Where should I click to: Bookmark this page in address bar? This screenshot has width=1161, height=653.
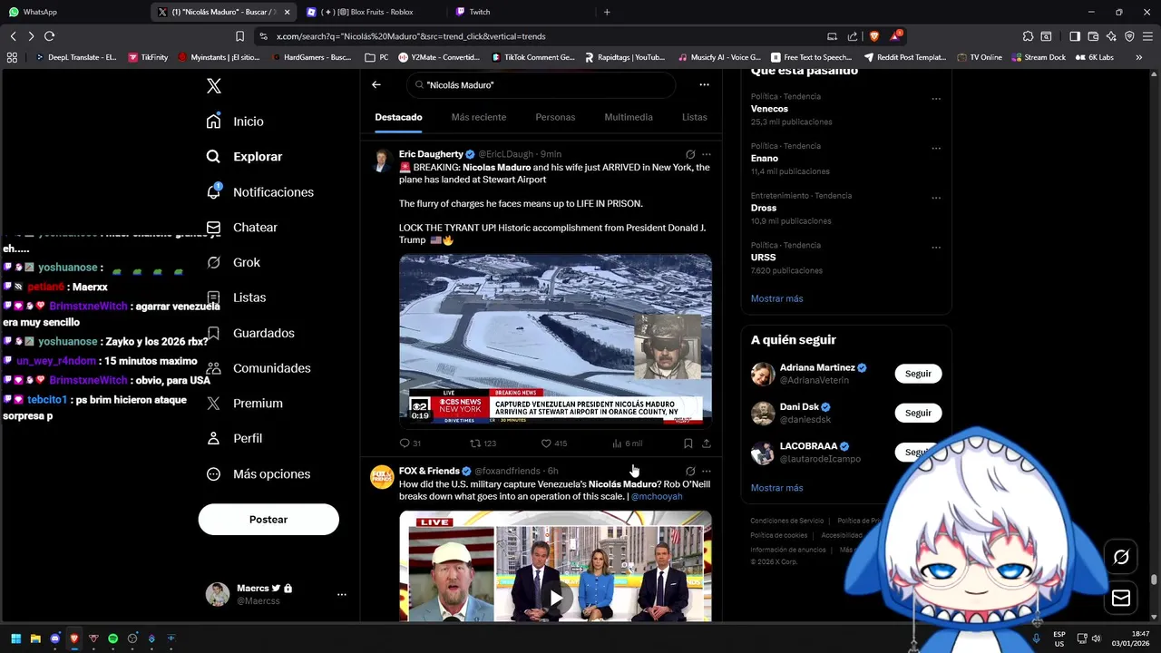pyautogui.click(x=239, y=36)
